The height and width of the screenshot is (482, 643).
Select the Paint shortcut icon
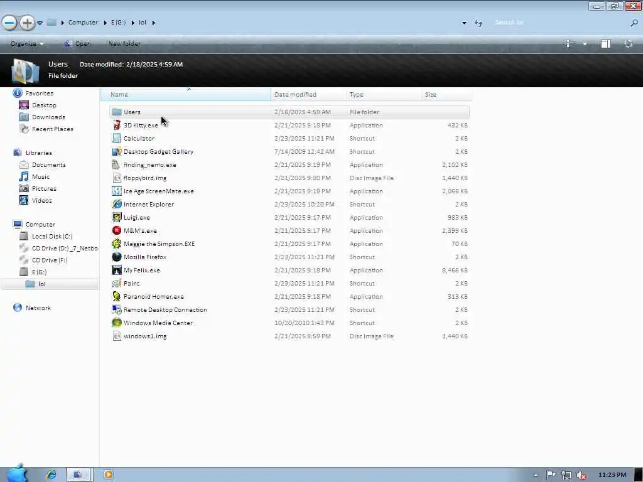tap(117, 283)
